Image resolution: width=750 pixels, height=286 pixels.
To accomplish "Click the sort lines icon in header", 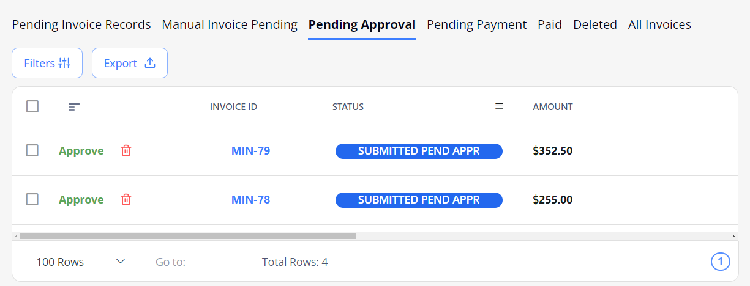I will (74, 107).
